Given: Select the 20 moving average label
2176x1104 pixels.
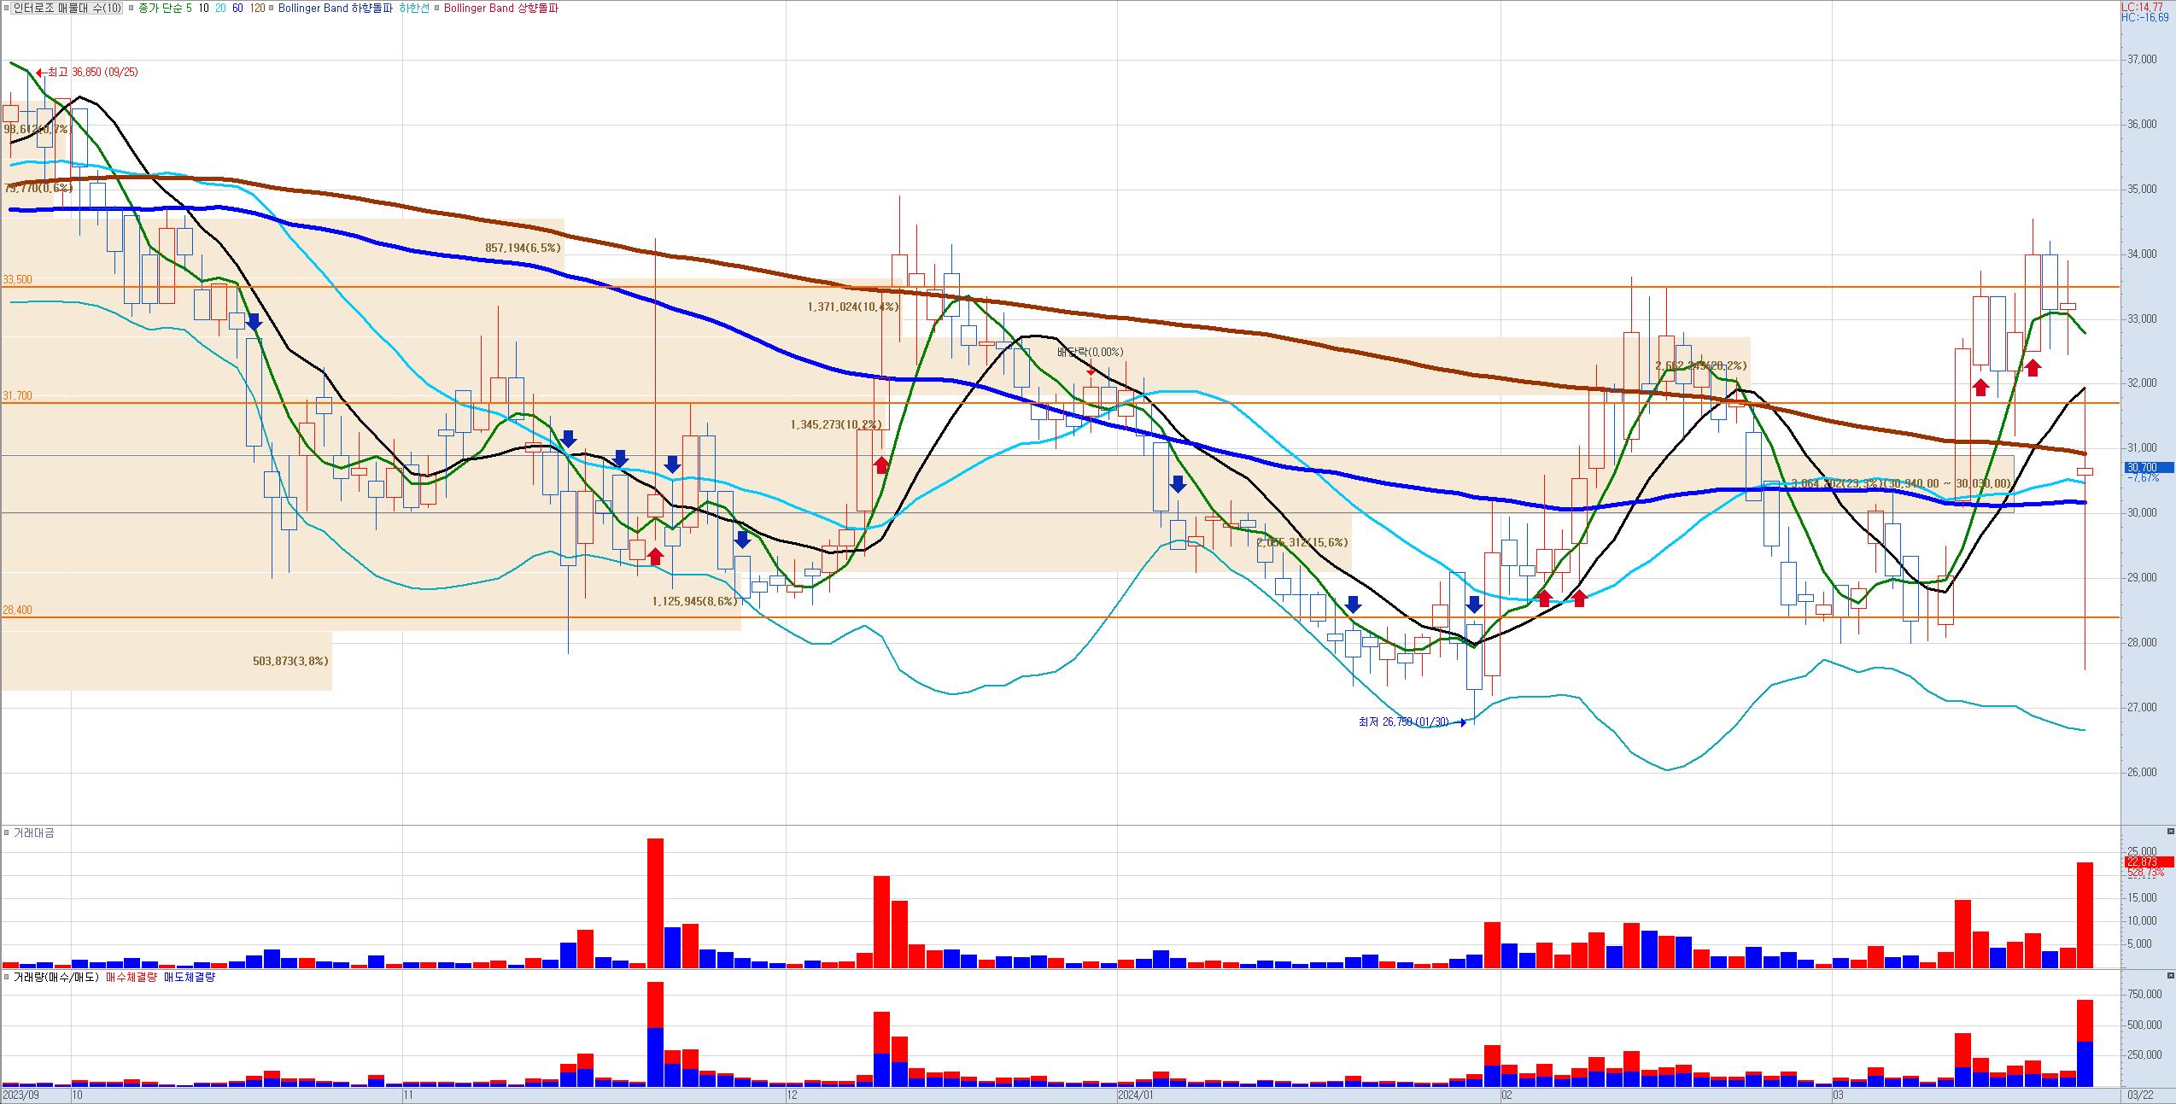Looking at the screenshot, I should point(220,9).
